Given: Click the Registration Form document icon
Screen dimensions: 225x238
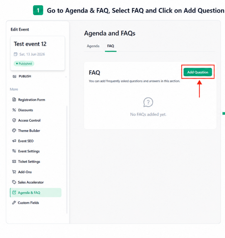Looking at the screenshot, I should tap(14, 99).
